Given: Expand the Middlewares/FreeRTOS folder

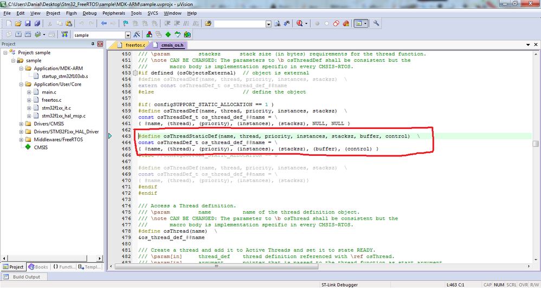Looking at the screenshot, I should 21,140.
